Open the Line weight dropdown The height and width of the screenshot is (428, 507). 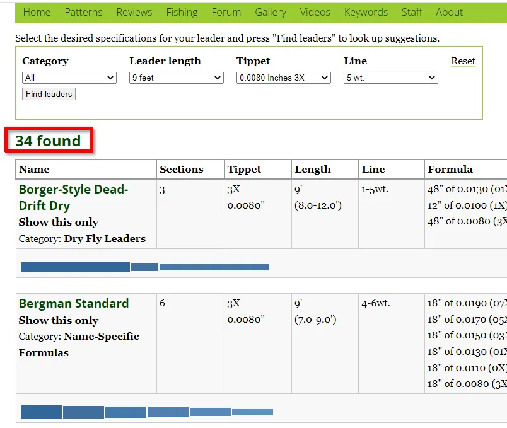(x=391, y=78)
